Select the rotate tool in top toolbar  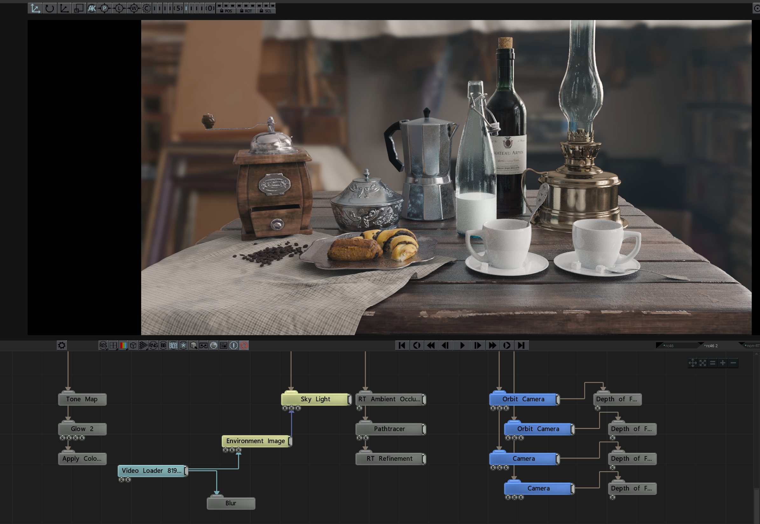49,9
